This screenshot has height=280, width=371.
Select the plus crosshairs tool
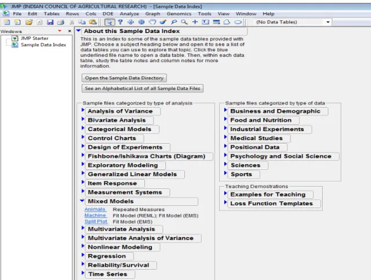[195, 22]
